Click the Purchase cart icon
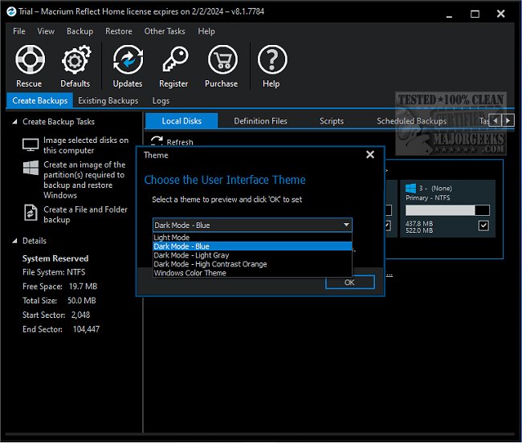 click(222, 60)
